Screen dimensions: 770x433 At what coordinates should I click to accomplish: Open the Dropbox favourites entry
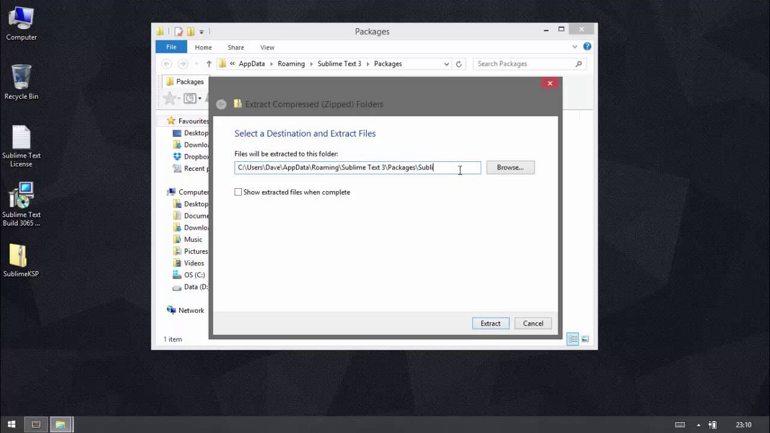191,156
